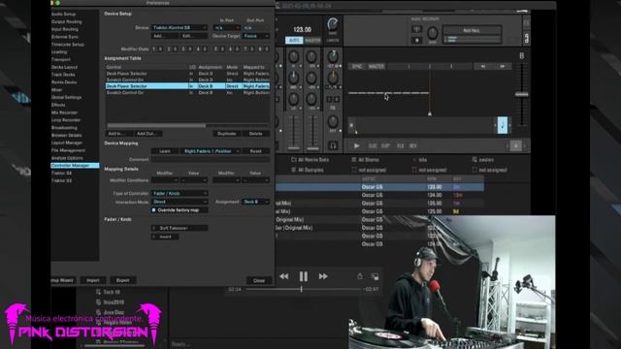Click the Play button on deck B
The image size is (621, 349).
point(356,145)
